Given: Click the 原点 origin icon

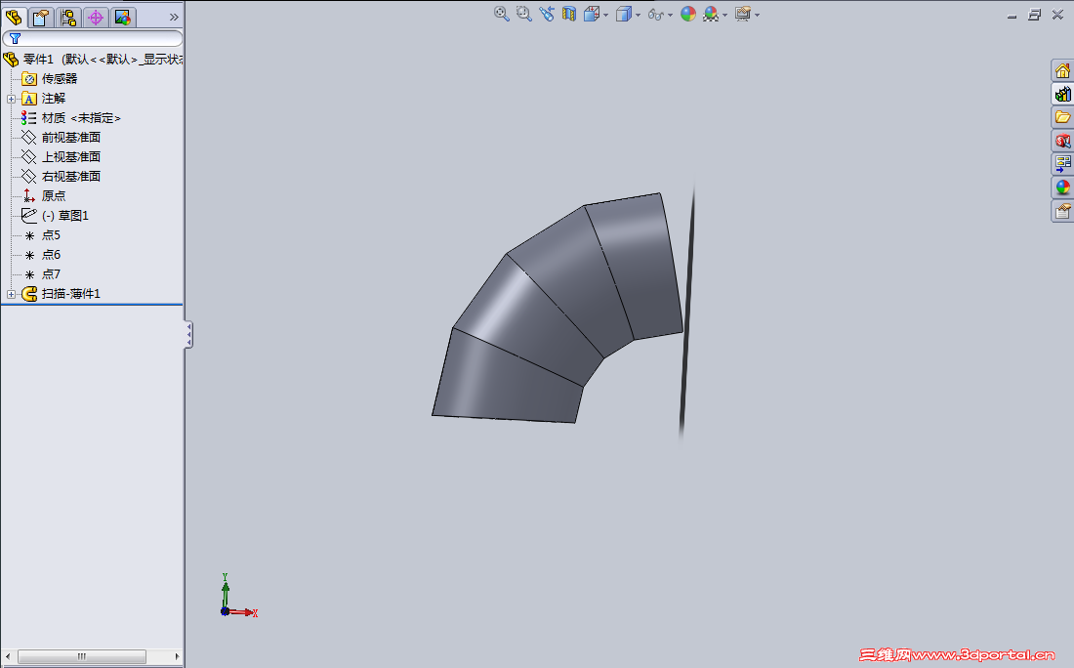Looking at the screenshot, I should (x=28, y=196).
